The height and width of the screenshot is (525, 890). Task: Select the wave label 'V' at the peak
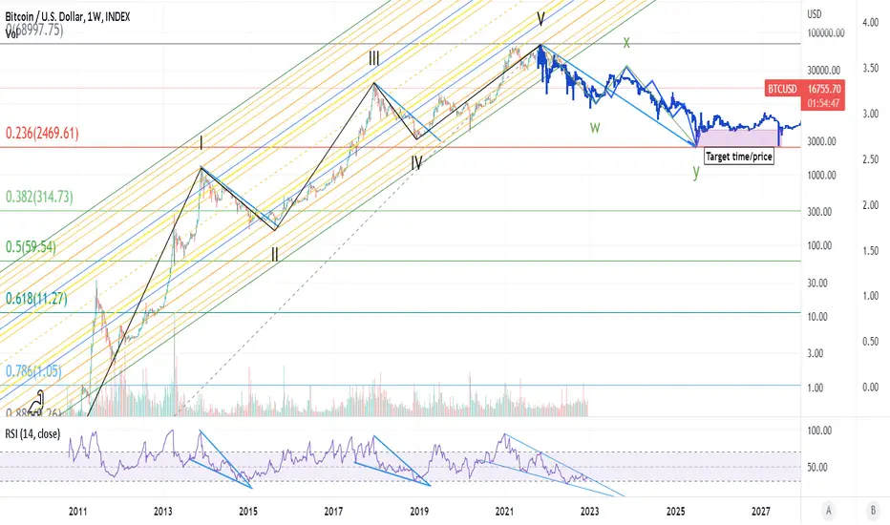coord(540,20)
